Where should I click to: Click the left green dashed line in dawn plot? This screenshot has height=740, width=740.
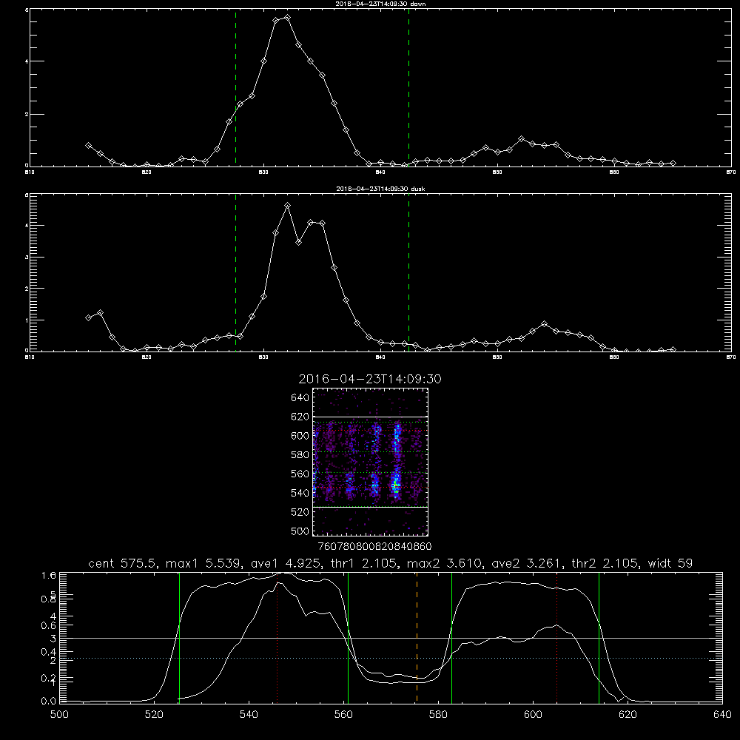click(x=235, y=87)
